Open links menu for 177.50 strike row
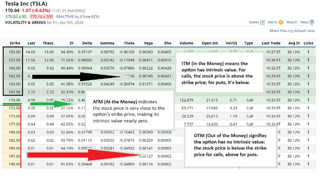This screenshot has height=176, width=327. tap(309, 124)
